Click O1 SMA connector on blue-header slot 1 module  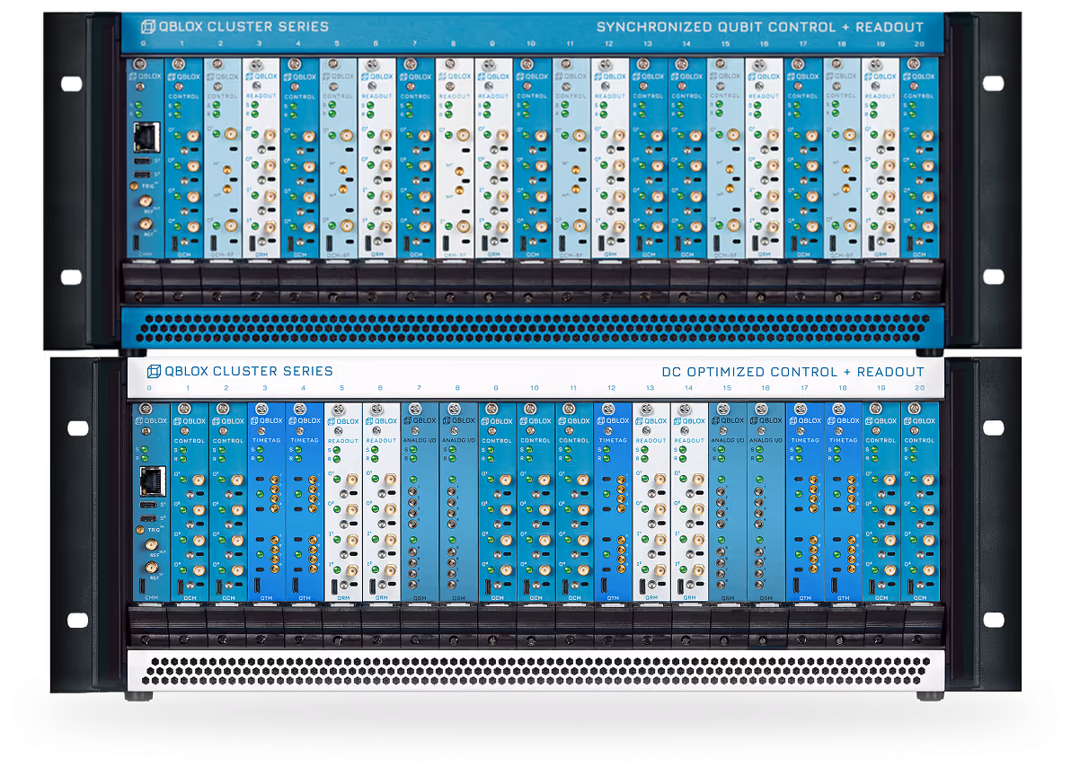point(193,136)
